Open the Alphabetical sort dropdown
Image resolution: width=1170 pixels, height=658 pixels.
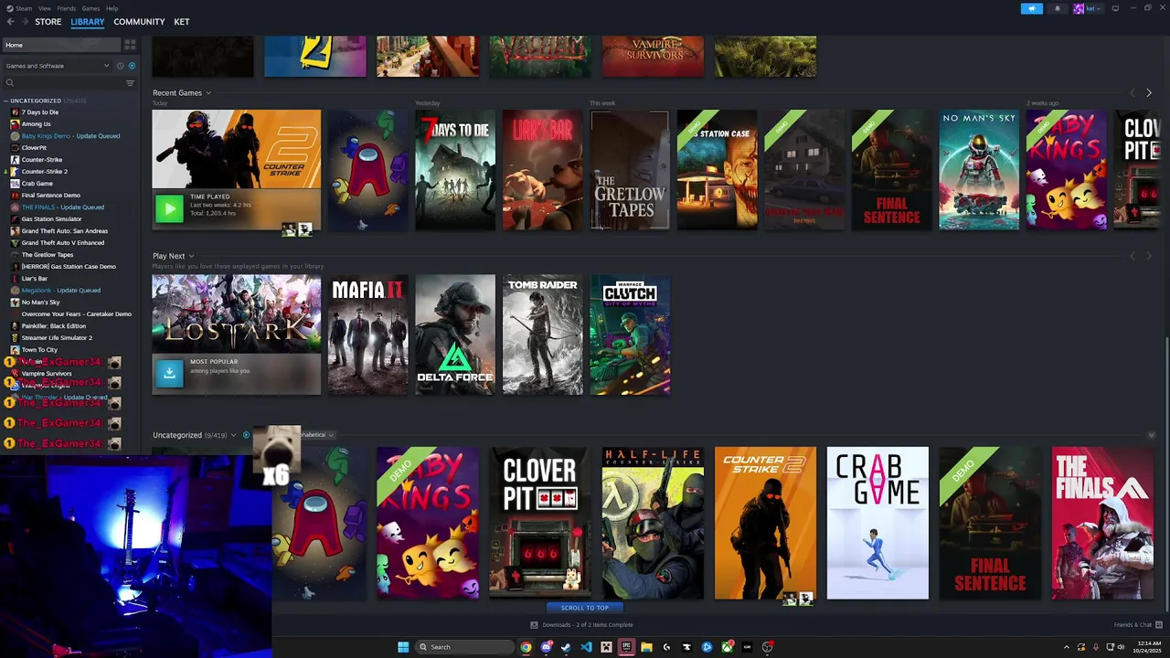(x=316, y=435)
